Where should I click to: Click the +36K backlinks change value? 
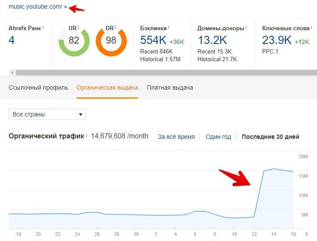[177, 42]
